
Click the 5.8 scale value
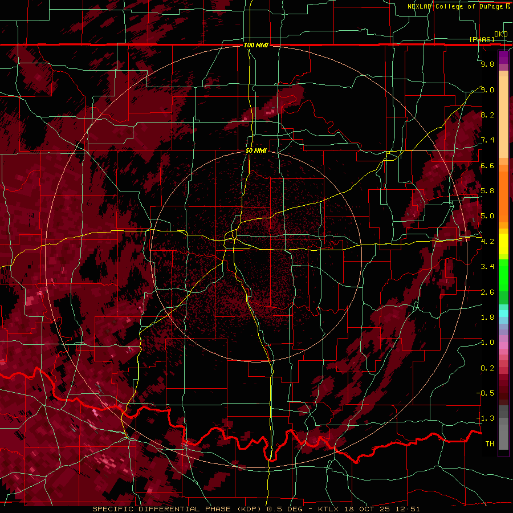click(x=487, y=191)
